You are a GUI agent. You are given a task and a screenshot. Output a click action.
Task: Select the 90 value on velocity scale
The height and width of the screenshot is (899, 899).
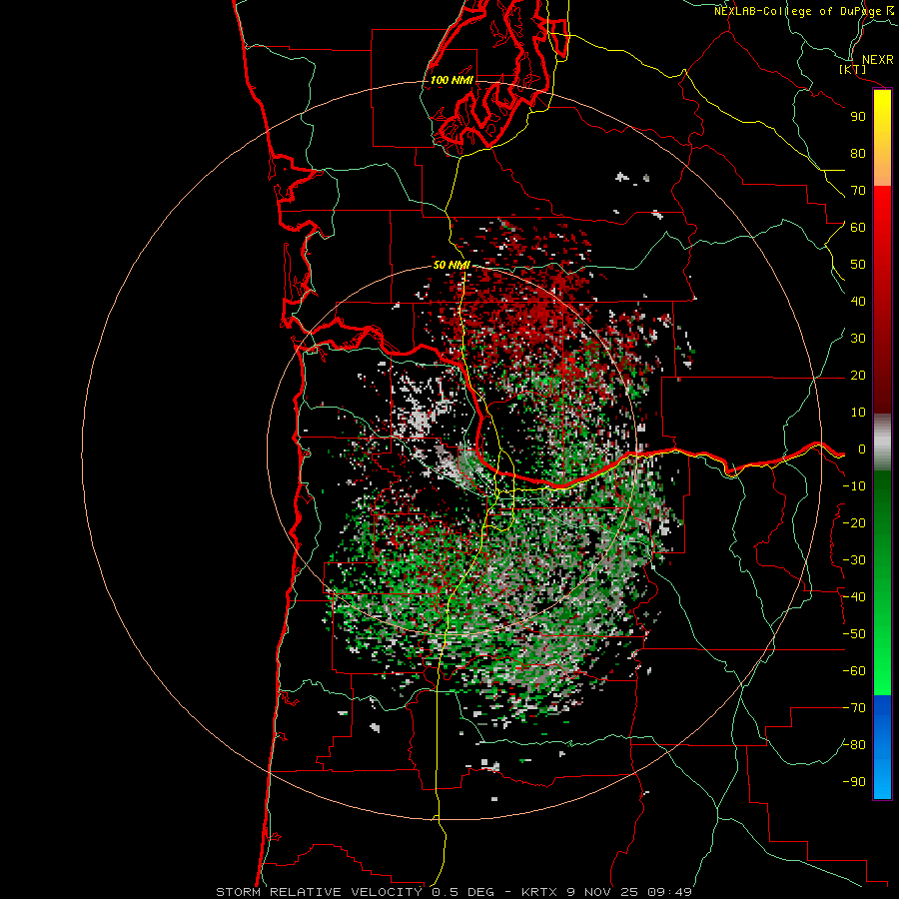click(858, 117)
